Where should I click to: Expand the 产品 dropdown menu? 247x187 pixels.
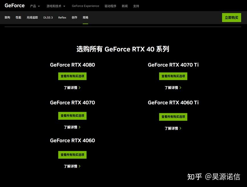(35, 6)
